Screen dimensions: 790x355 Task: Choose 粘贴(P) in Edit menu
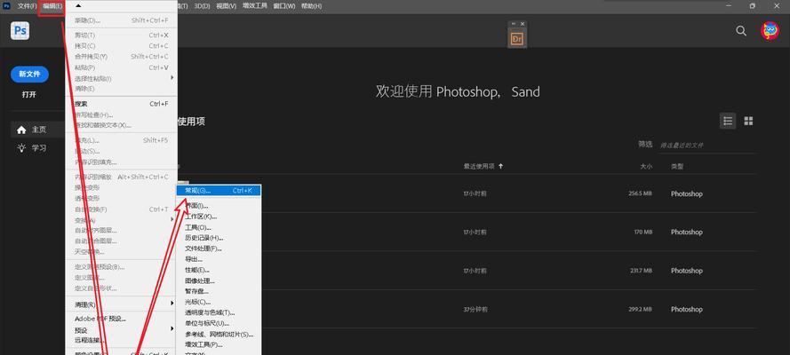click(x=121, y=67)
